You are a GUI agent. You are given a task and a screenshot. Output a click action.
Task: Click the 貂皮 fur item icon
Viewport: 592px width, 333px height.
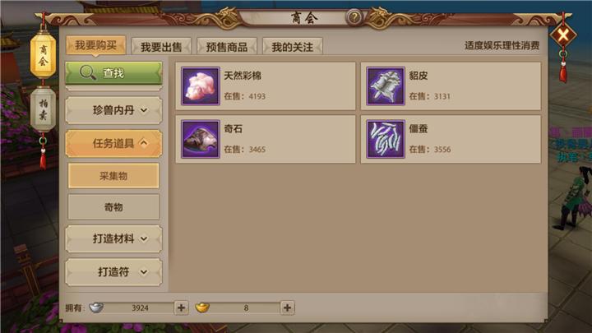click(386, 86)
